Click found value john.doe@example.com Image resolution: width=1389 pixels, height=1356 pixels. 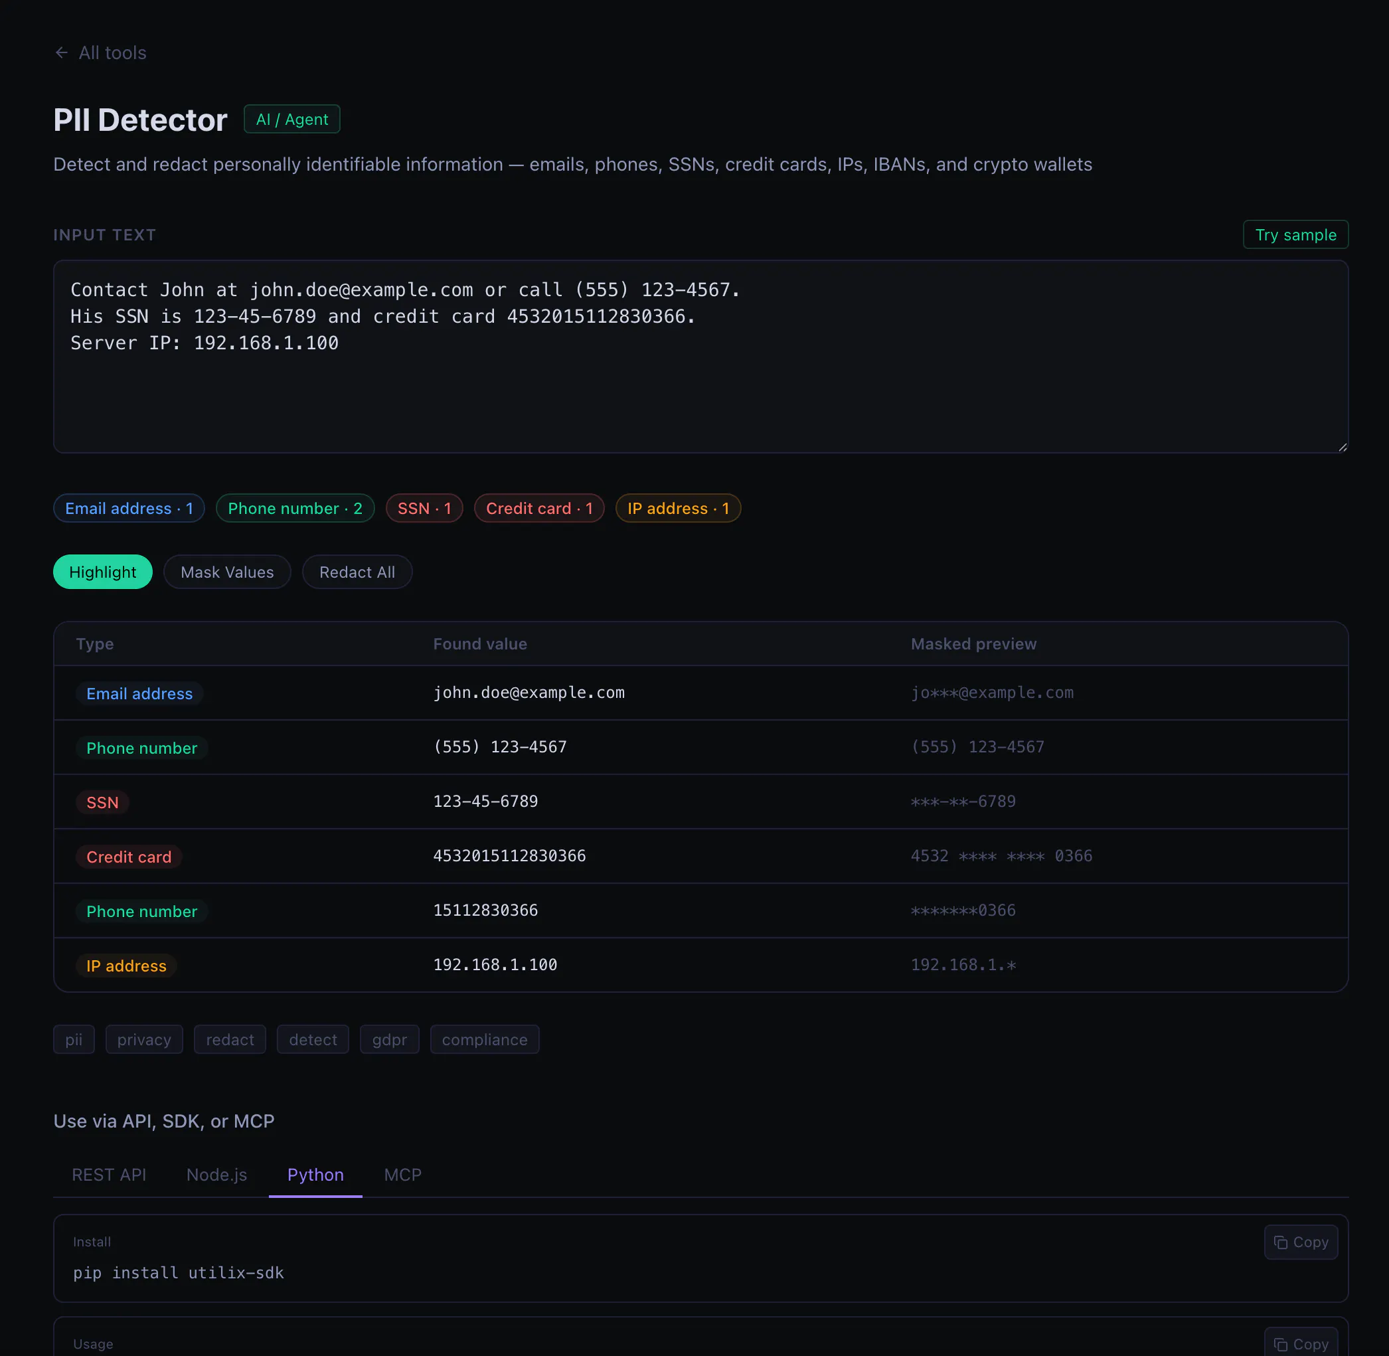pyautogui.click(x=529, y=692)
